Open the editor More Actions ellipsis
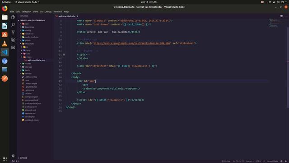 point(286,16)
